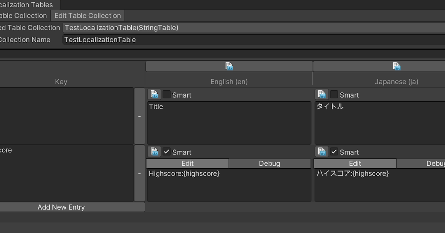Select the TestLocalizationTable collection name field
445x233 pixels.
(x=148, y=40)
